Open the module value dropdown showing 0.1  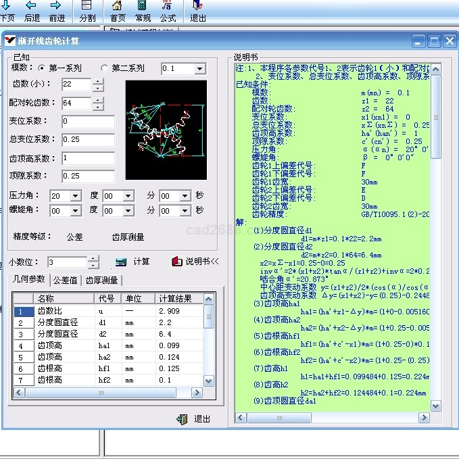coord(199,69)
